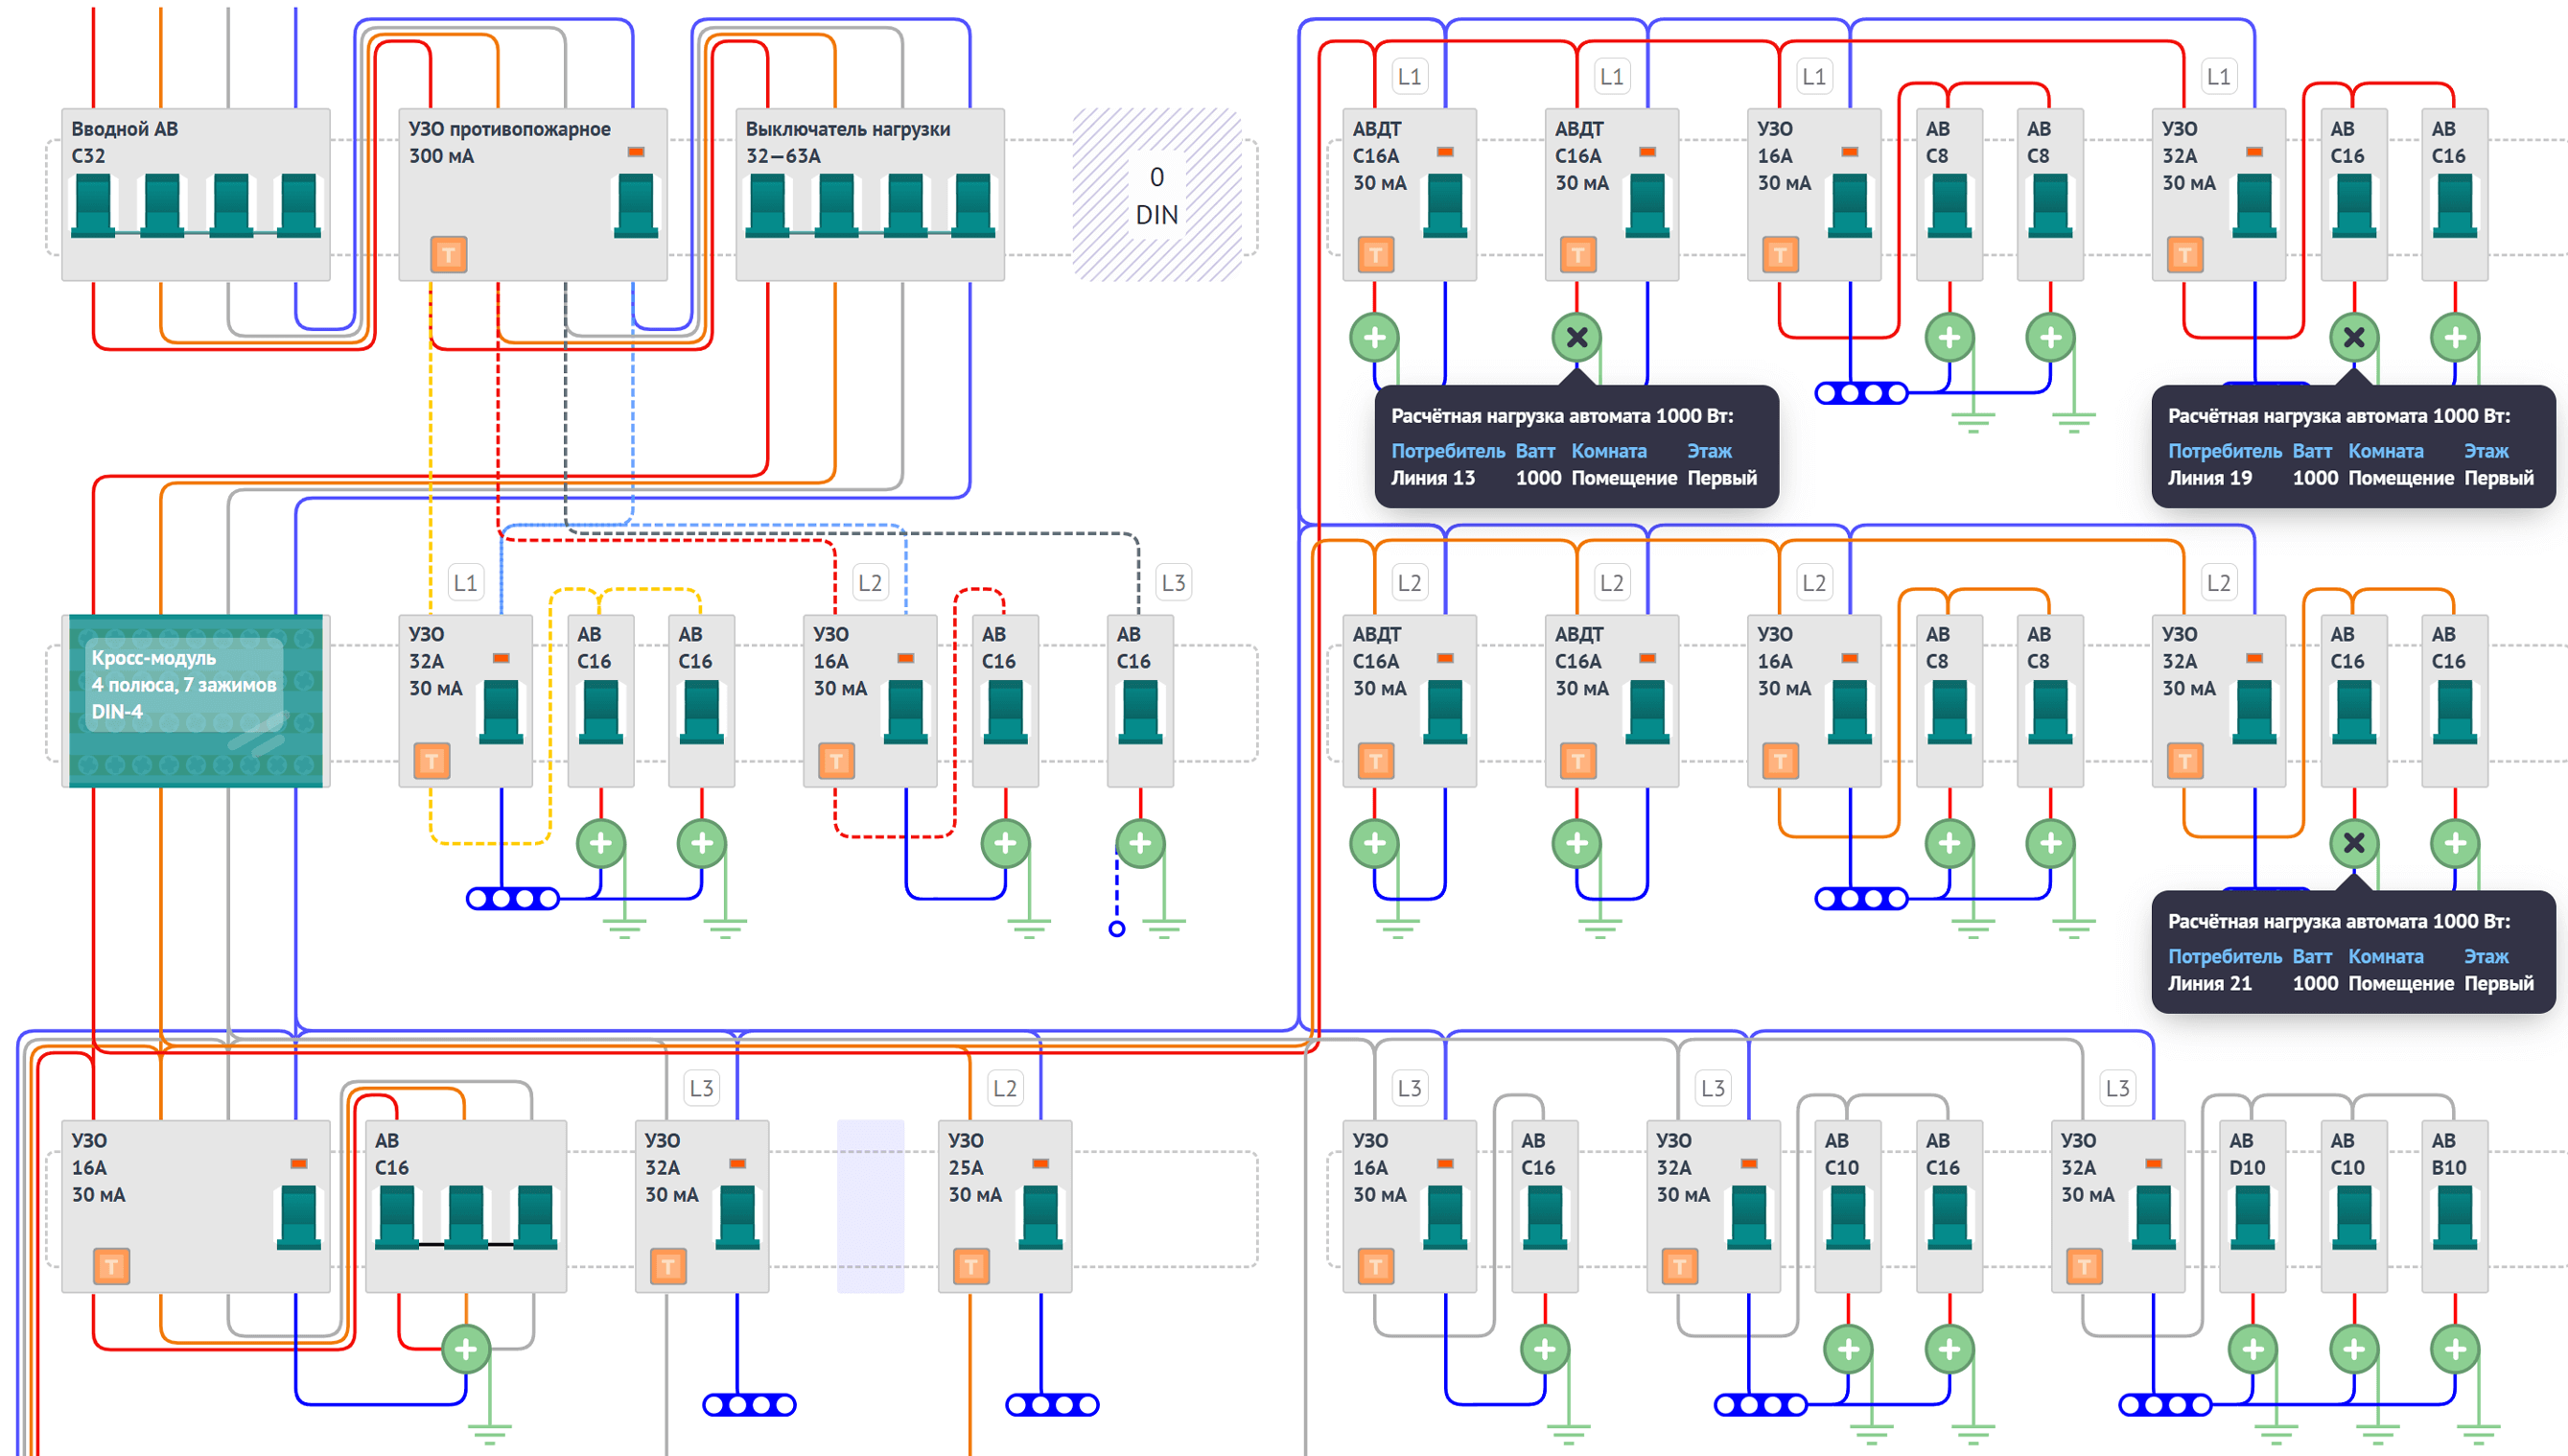The width and height of the screenshot is (2568, 1456).
Task: Add consumer below the АВ B10 breaker
Action: pos(2454,1349)
